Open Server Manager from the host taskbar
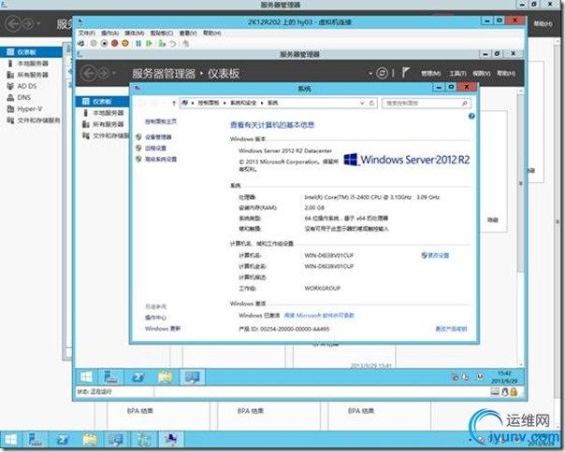 (x=35, y=440)
